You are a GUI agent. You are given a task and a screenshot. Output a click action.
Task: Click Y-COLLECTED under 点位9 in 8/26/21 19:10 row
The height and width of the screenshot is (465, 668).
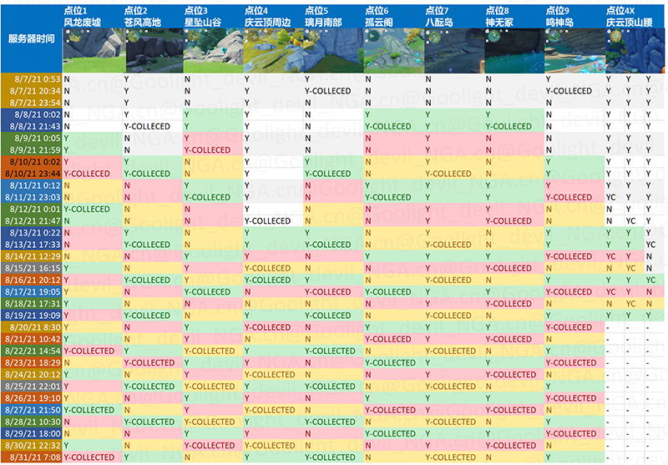pyautogui.click(x=571, y=398)
